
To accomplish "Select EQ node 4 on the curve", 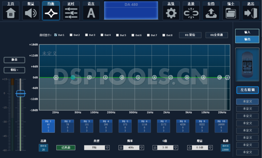I will (122, 77).
